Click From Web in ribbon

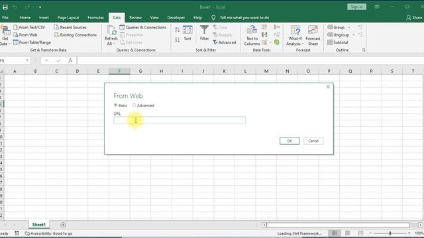click(25, 35)
